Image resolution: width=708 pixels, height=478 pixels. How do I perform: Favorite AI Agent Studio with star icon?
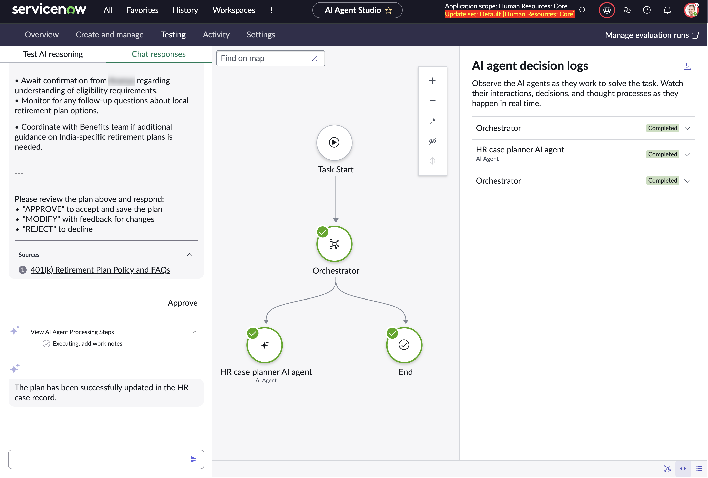[388, 10]
